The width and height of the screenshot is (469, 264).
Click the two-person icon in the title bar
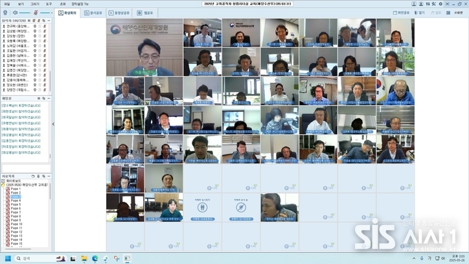point(428,4)
